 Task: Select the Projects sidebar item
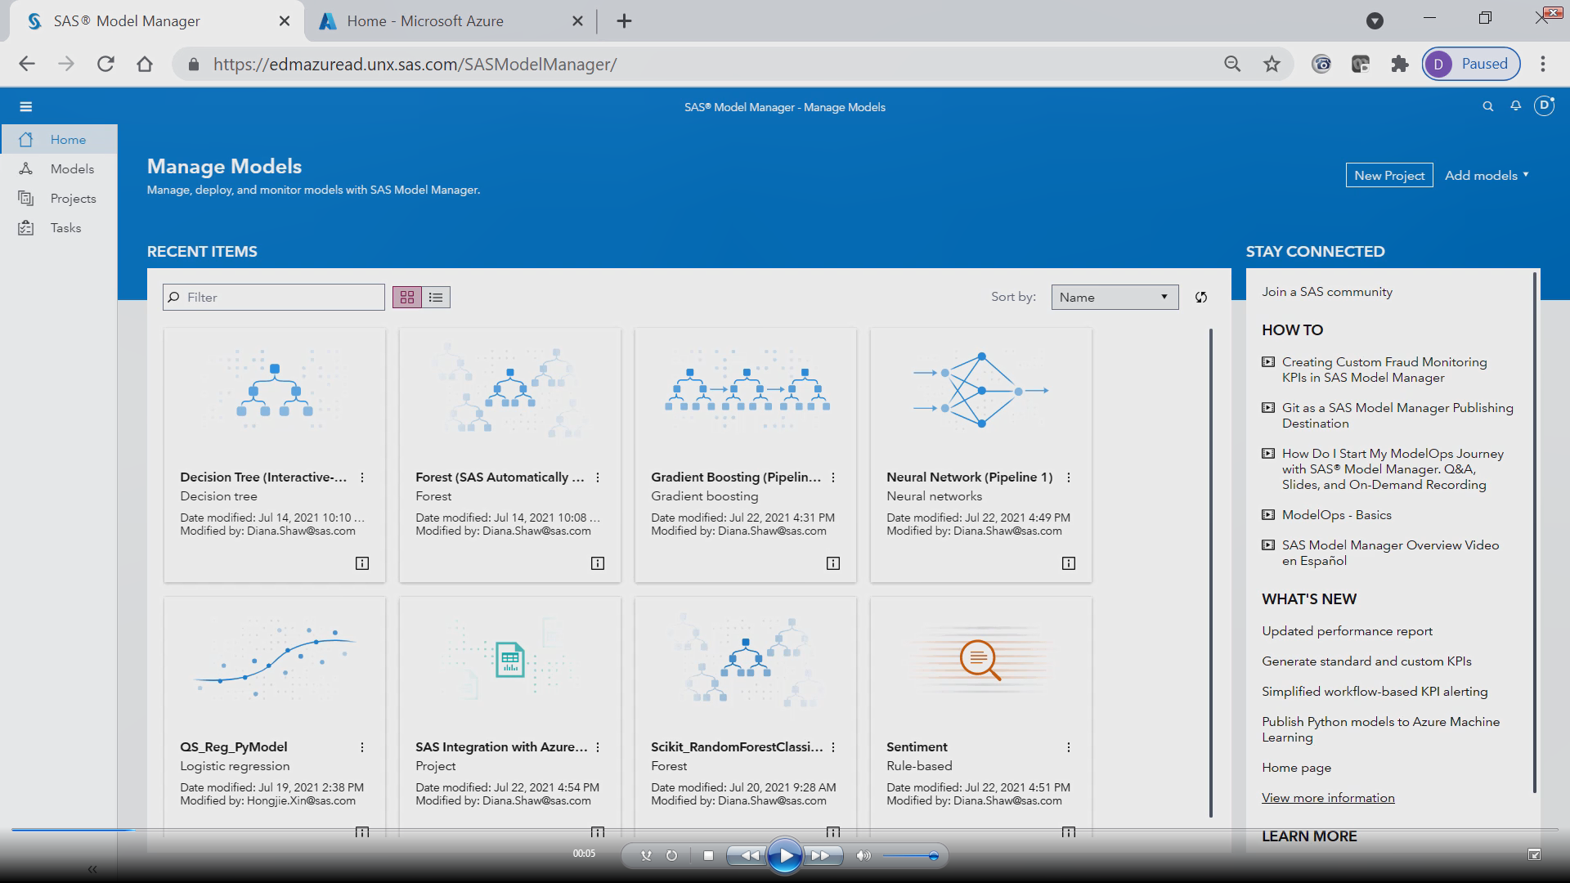click(72, 199)
